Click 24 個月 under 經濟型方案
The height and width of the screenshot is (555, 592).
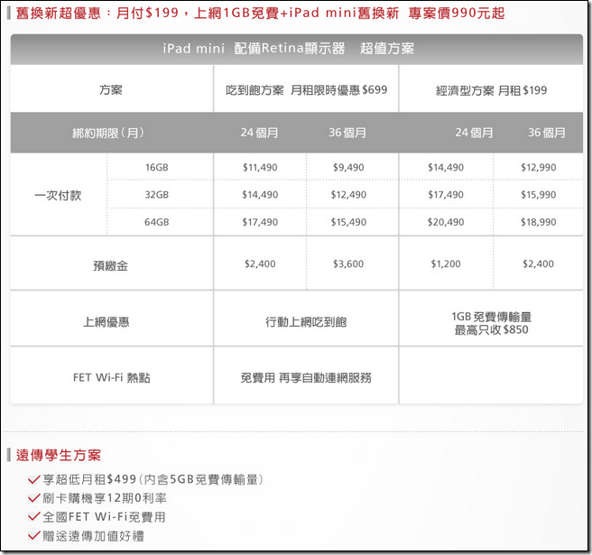point(474,133)
